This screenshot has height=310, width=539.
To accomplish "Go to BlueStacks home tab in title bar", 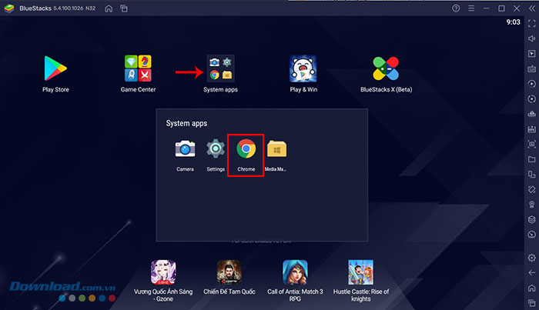I will pos(108,8).
